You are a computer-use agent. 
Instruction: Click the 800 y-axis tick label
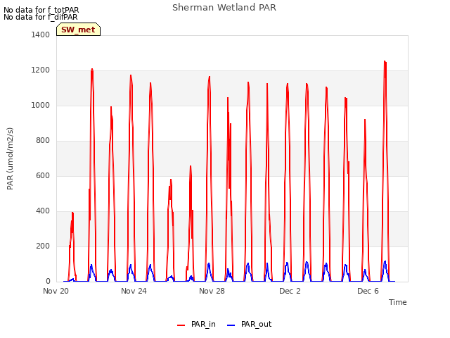point(43,141)
